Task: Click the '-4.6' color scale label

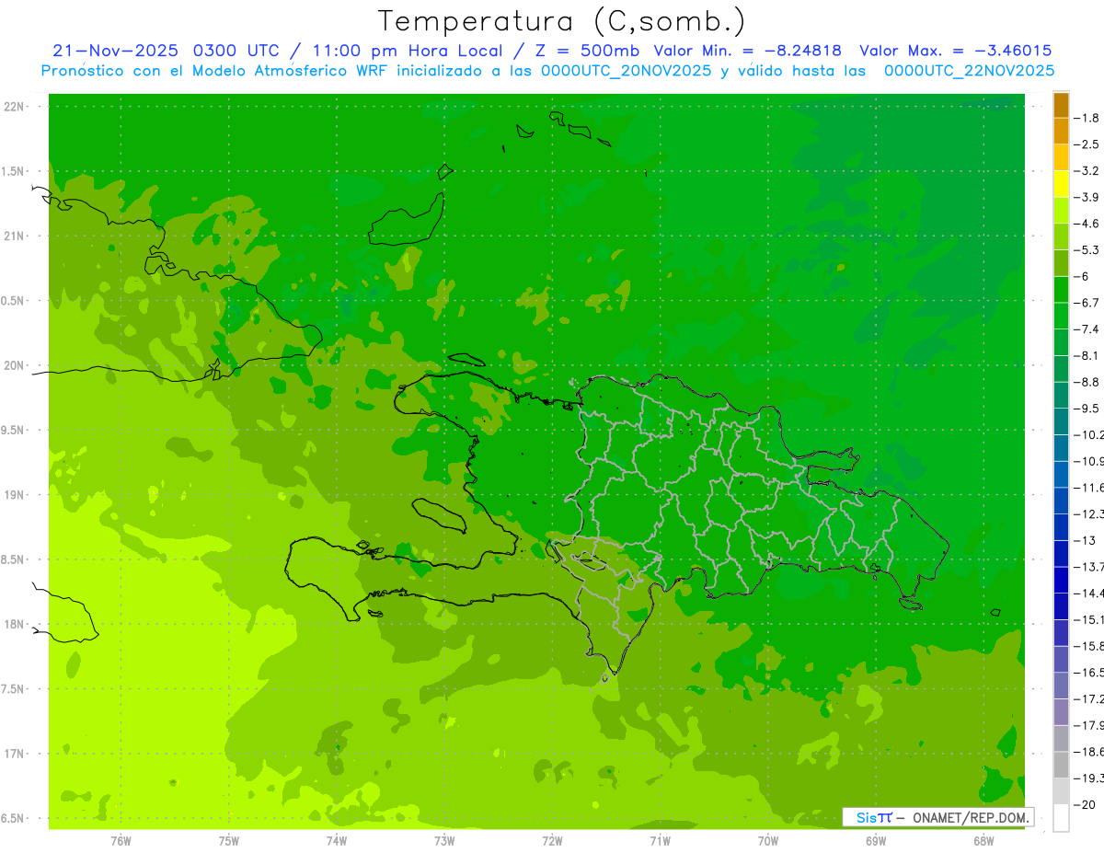Action: 1087,224
